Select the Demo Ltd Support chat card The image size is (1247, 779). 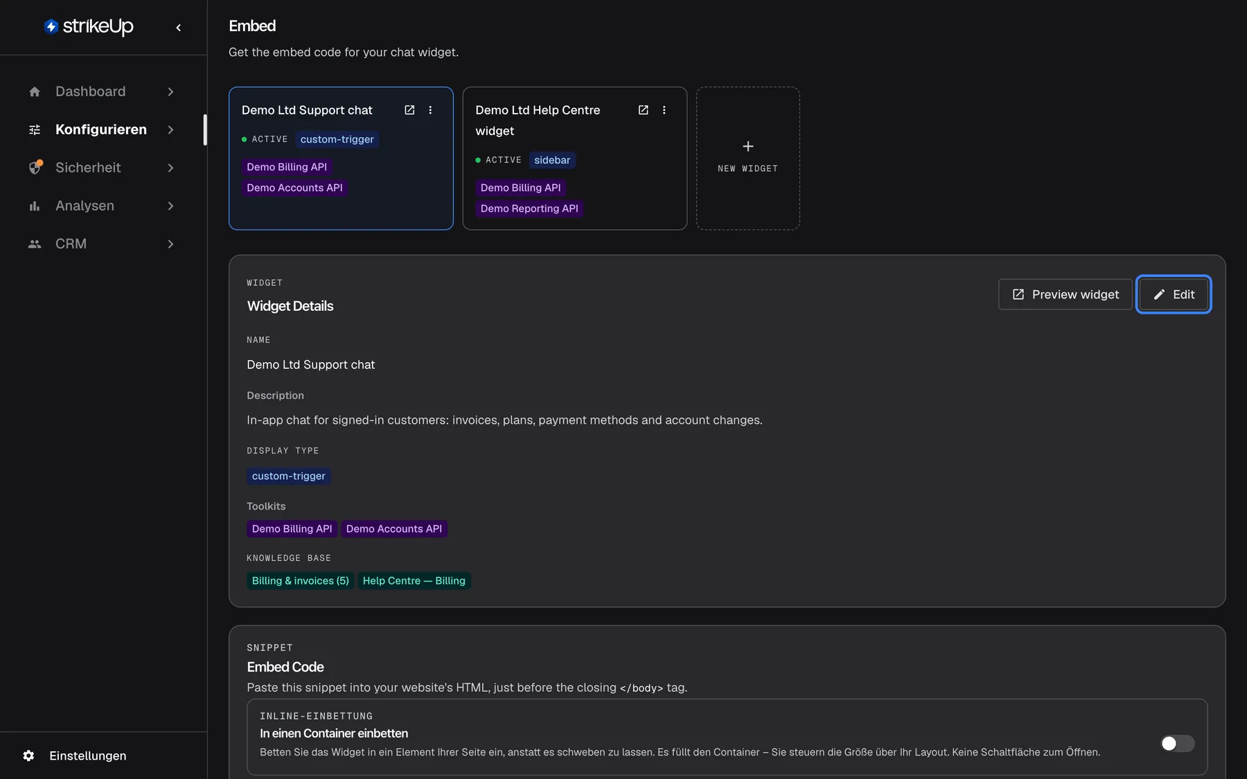341,158
